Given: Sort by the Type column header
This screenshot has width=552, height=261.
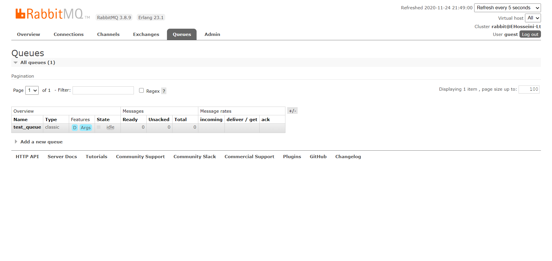Looking at the screenshot, I should (x=51, y=120).
